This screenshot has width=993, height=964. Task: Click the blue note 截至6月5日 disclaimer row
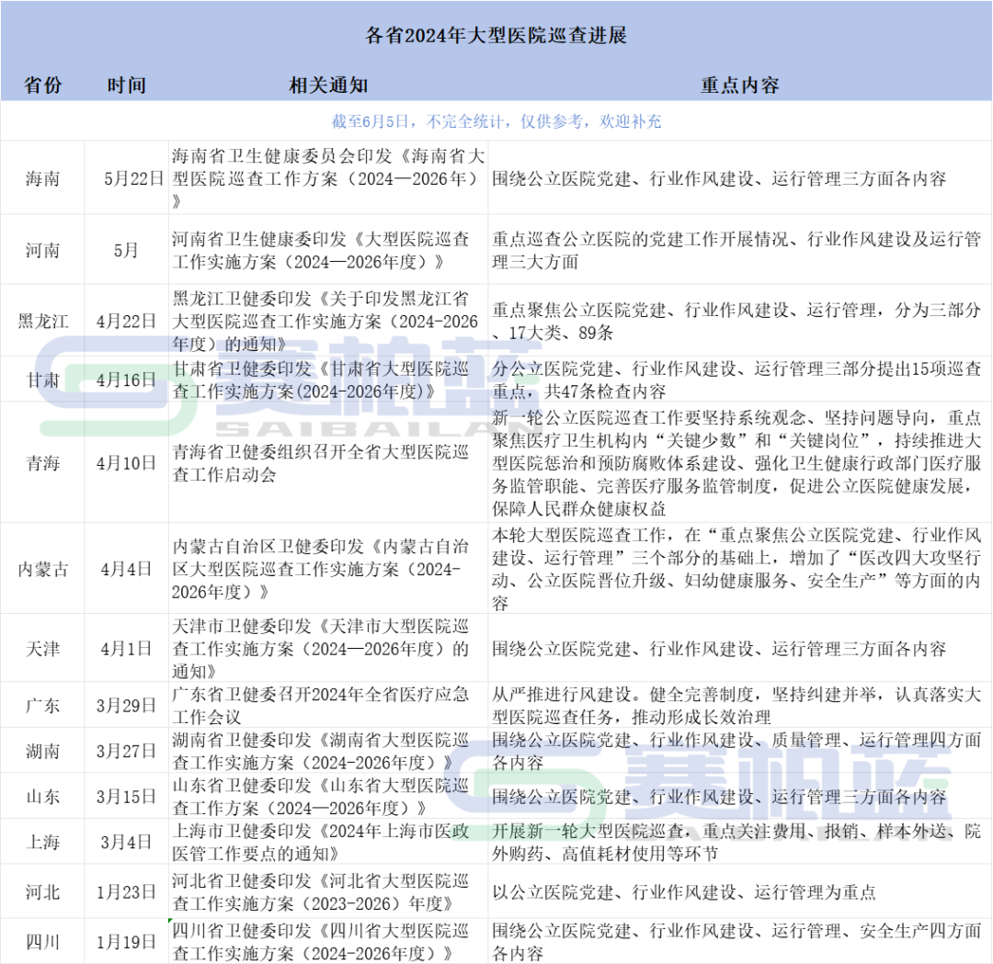point(496,119)
